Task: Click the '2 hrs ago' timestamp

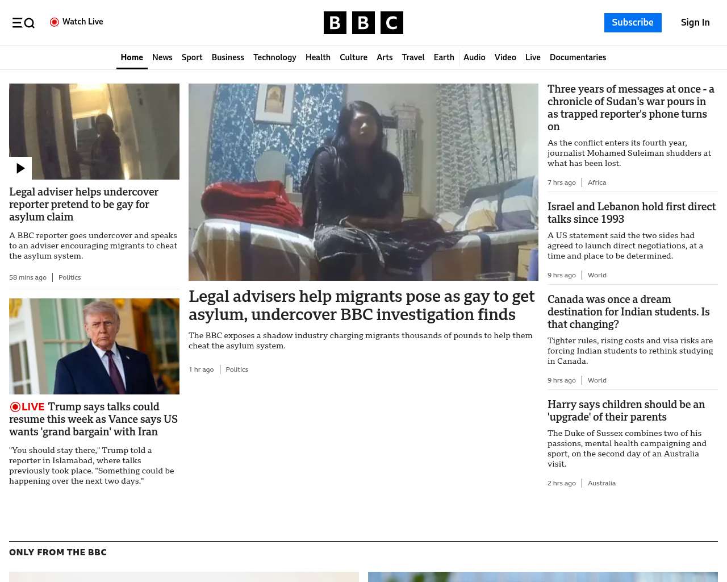Action: pyautogui.click(x=562, y=483)
